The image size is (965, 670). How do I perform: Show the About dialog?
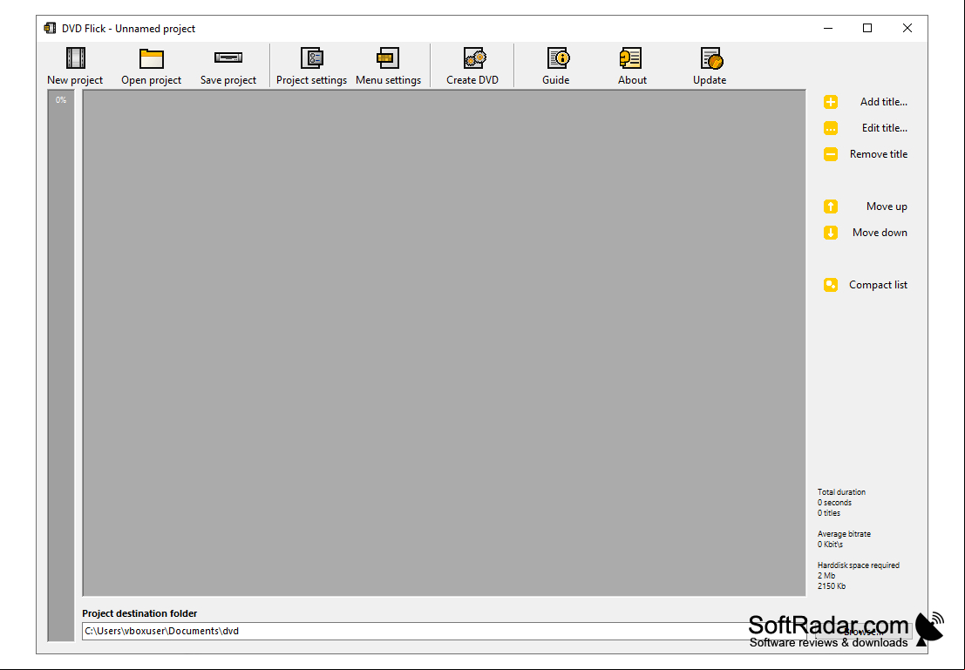click(x=632, y=66)
